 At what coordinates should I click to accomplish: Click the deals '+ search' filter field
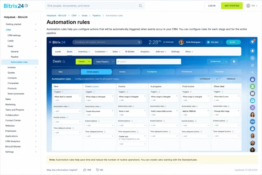pos(149,61)
